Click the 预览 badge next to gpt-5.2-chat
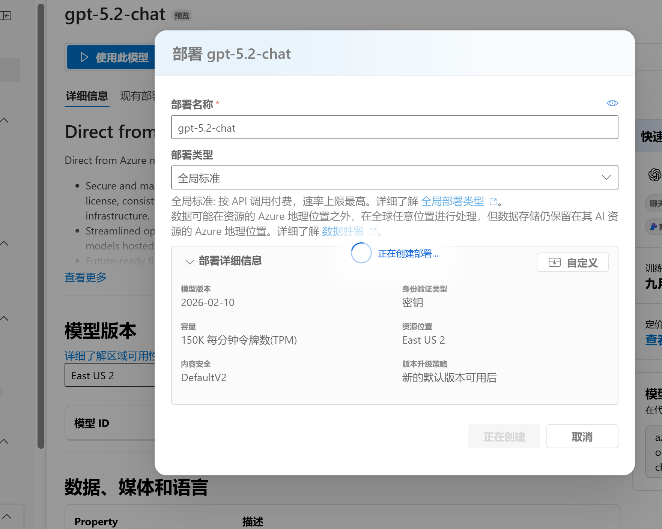This screenshot has width=662, height=529. click(x=182, y=16)
